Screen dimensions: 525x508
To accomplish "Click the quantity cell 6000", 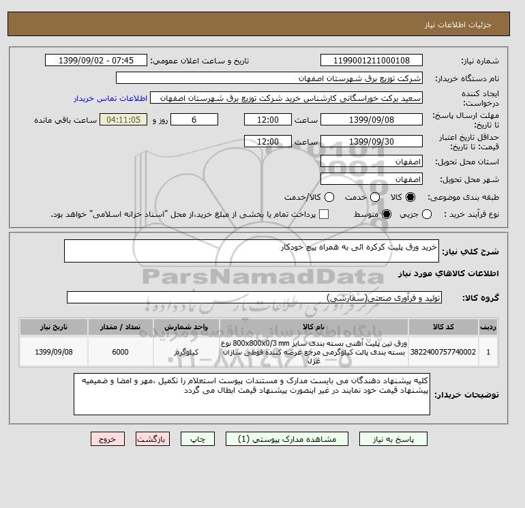I will point(121,352).
